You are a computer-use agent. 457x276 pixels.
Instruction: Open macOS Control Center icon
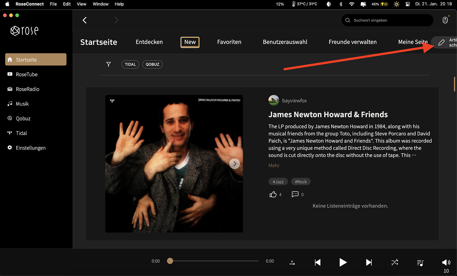coord(408,4)
